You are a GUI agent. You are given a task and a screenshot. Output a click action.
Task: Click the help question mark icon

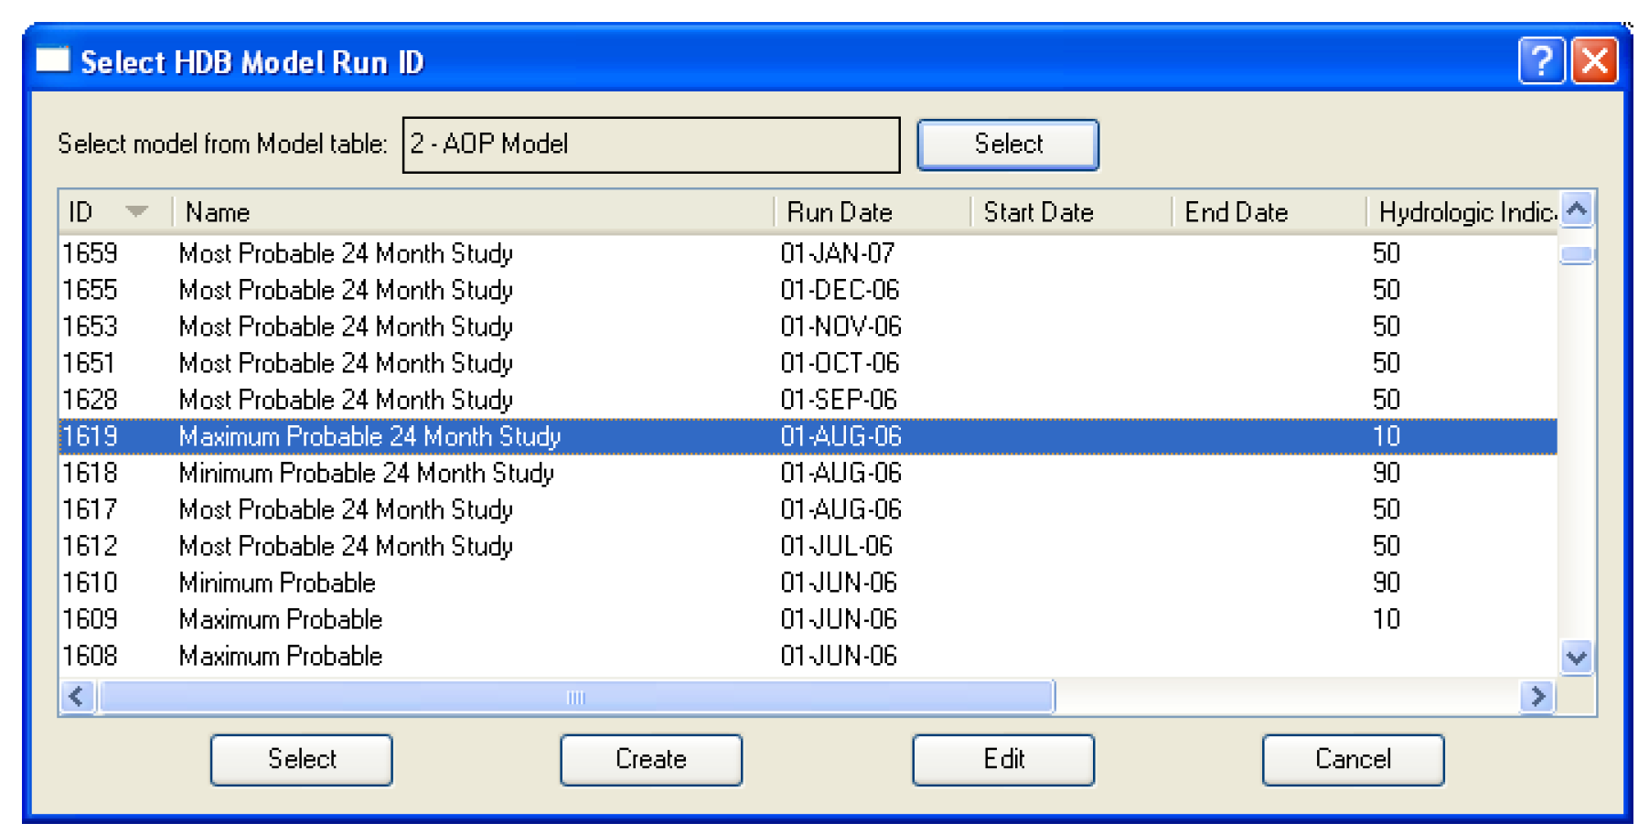pos(1540,61)
